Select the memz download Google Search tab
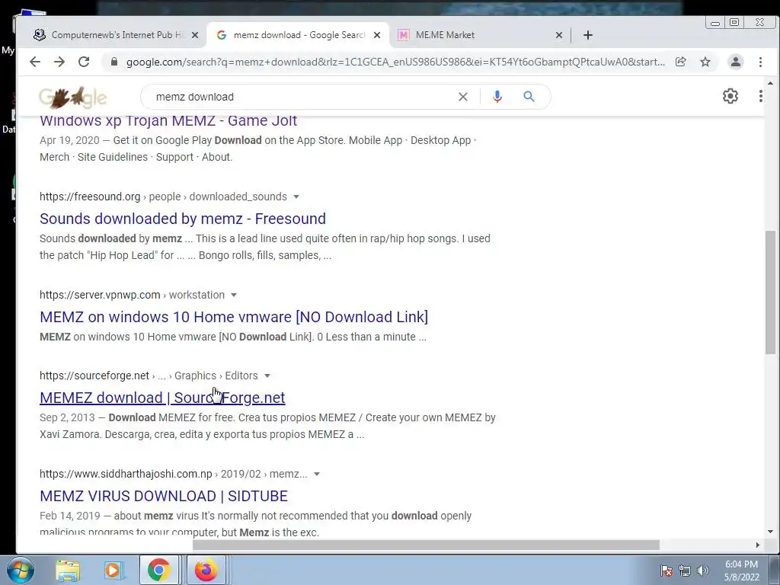Viewport: 780px width, 585px height. (298, 35)
